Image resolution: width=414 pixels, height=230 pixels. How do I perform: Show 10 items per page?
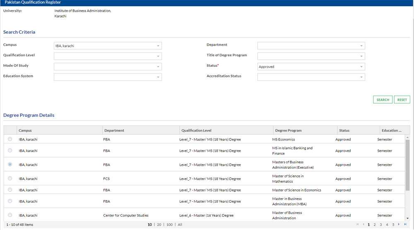pos(150,225)
